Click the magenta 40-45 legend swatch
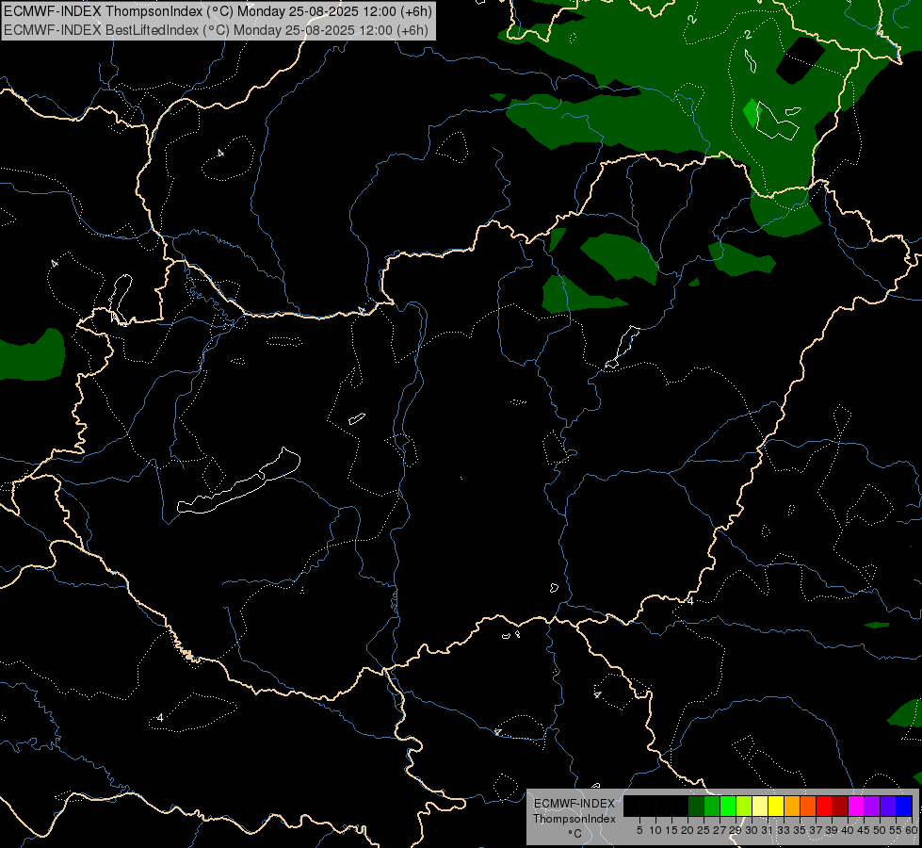Image resolution: width=922 pixels, height=848 pixels. (x=856, y=806)
